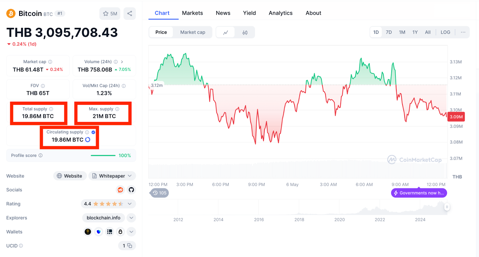The height and width of the screenshot is (257, 479).
Task: Toggle chart to Market cap view
Action: [x=192, y=32]
